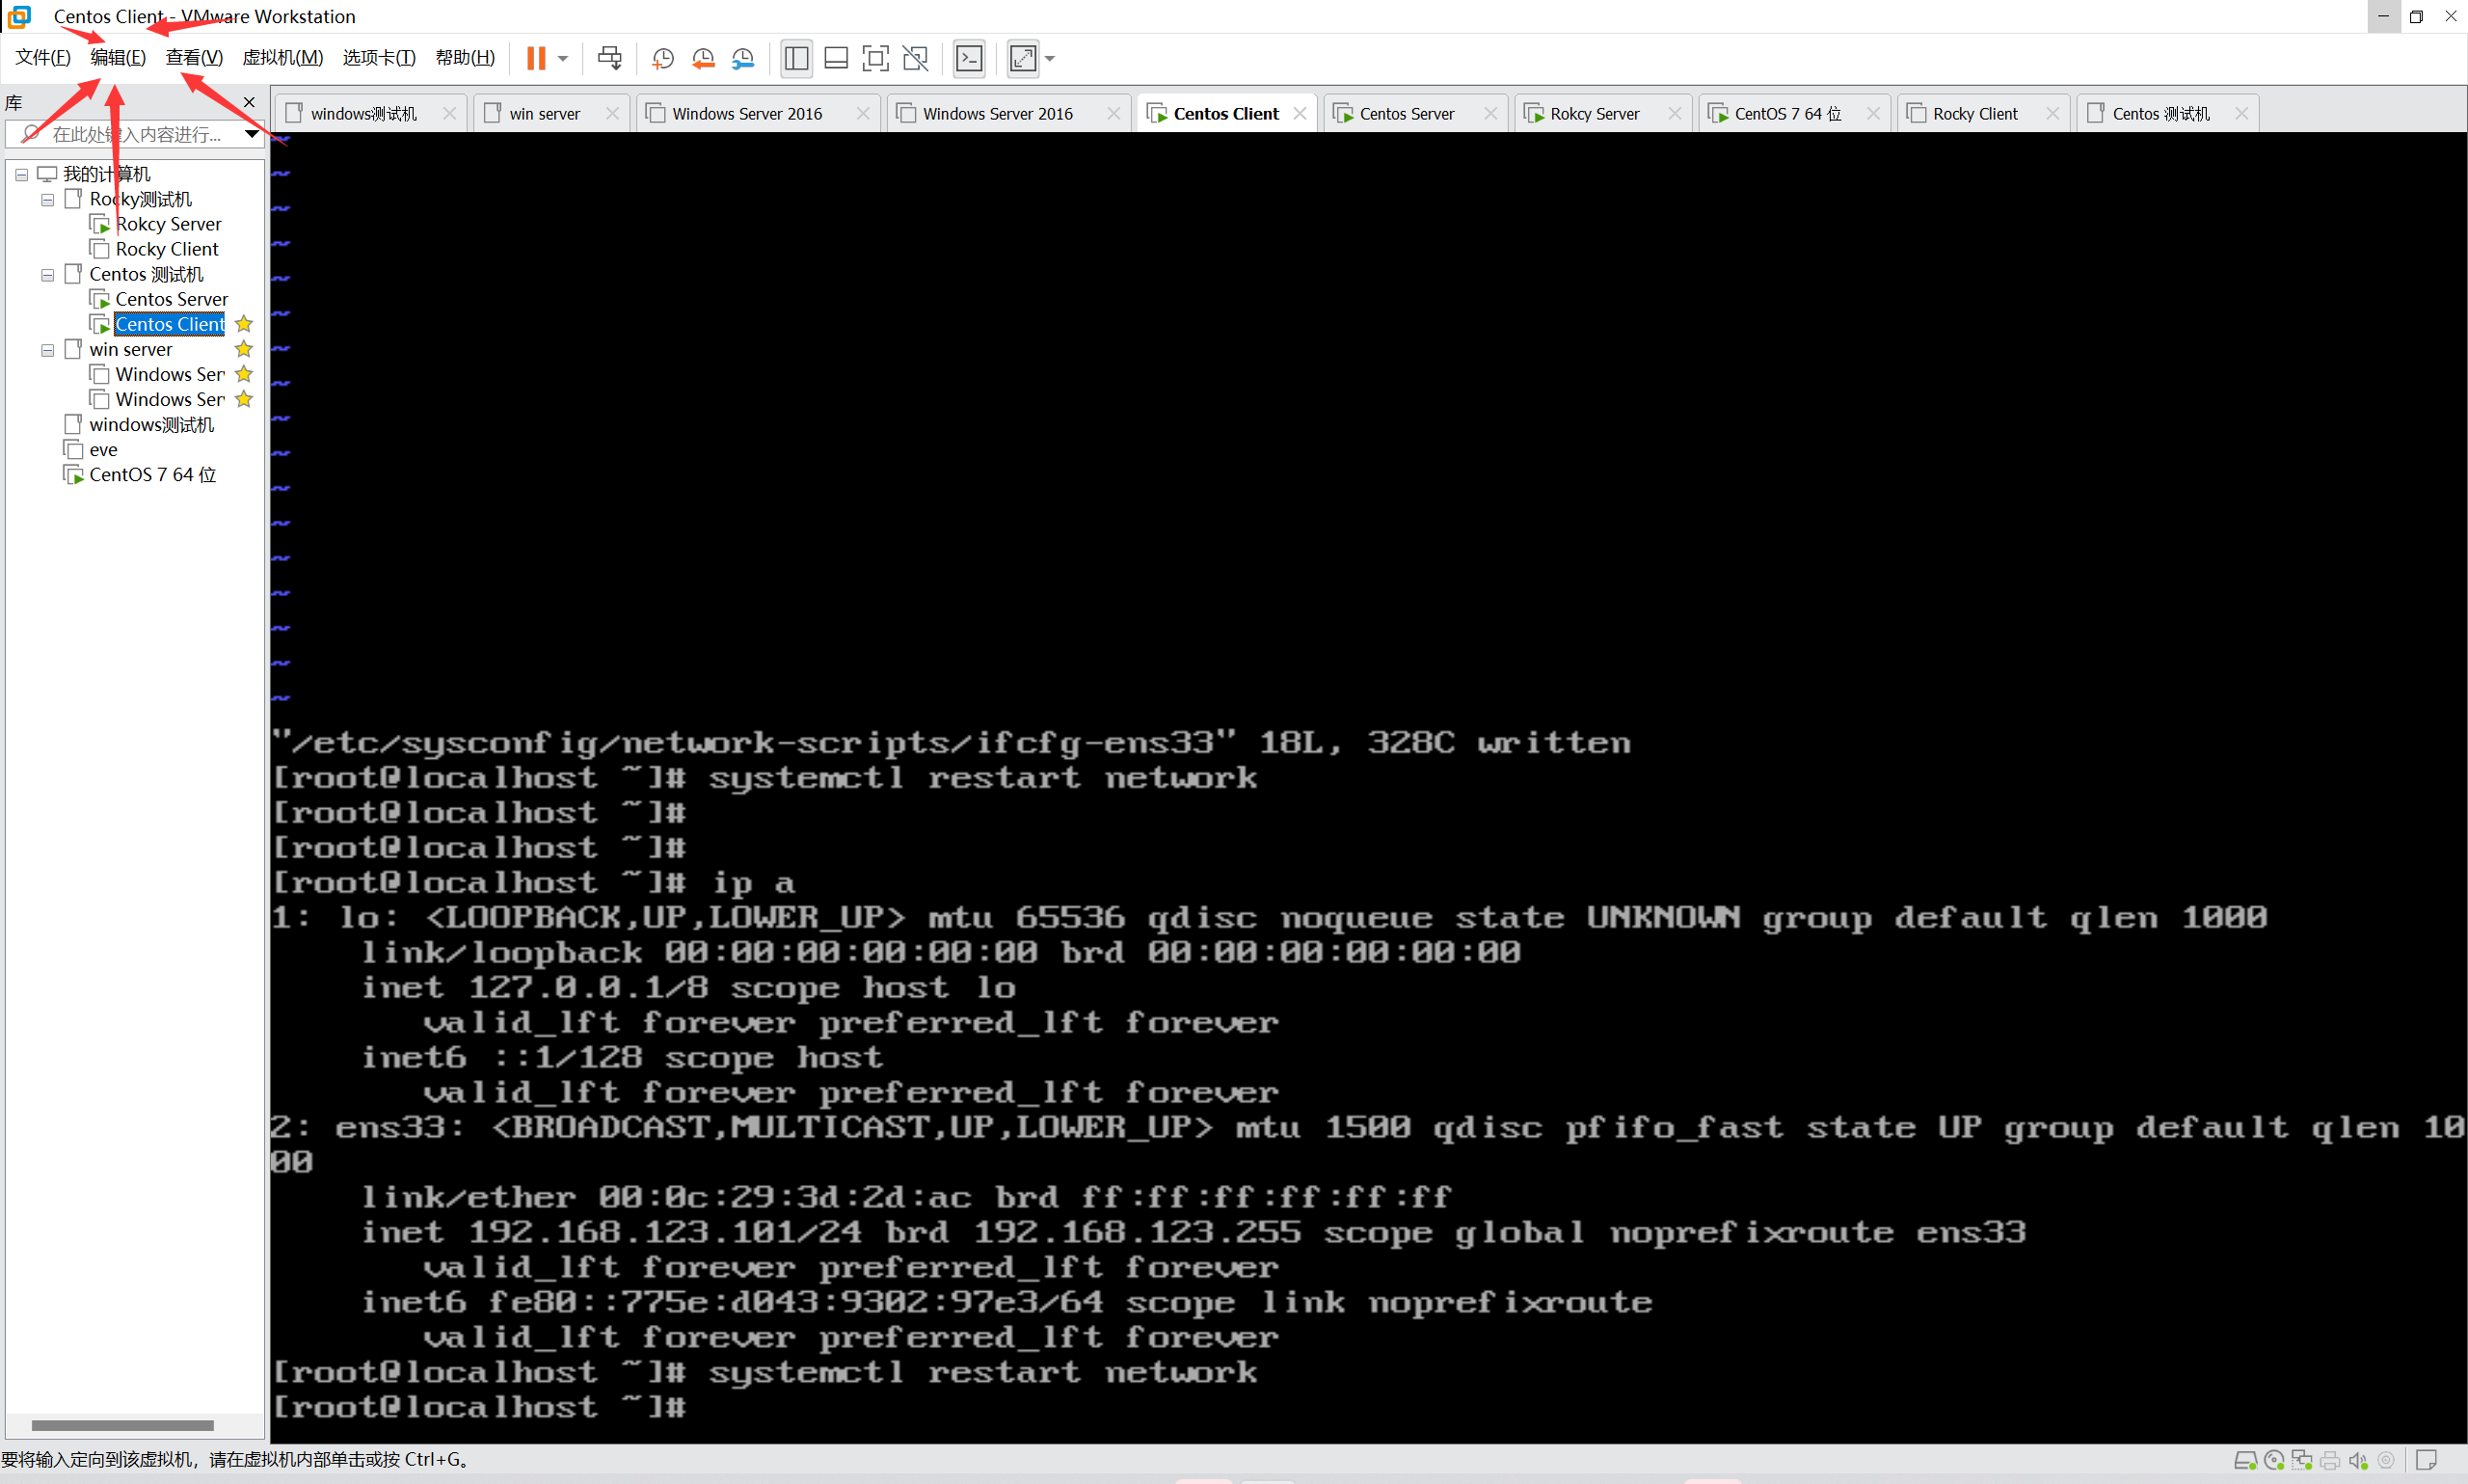The image size is (2468, 1484).
Task: Toggle favorite star on Centos Client
Action: coord(244,324)
